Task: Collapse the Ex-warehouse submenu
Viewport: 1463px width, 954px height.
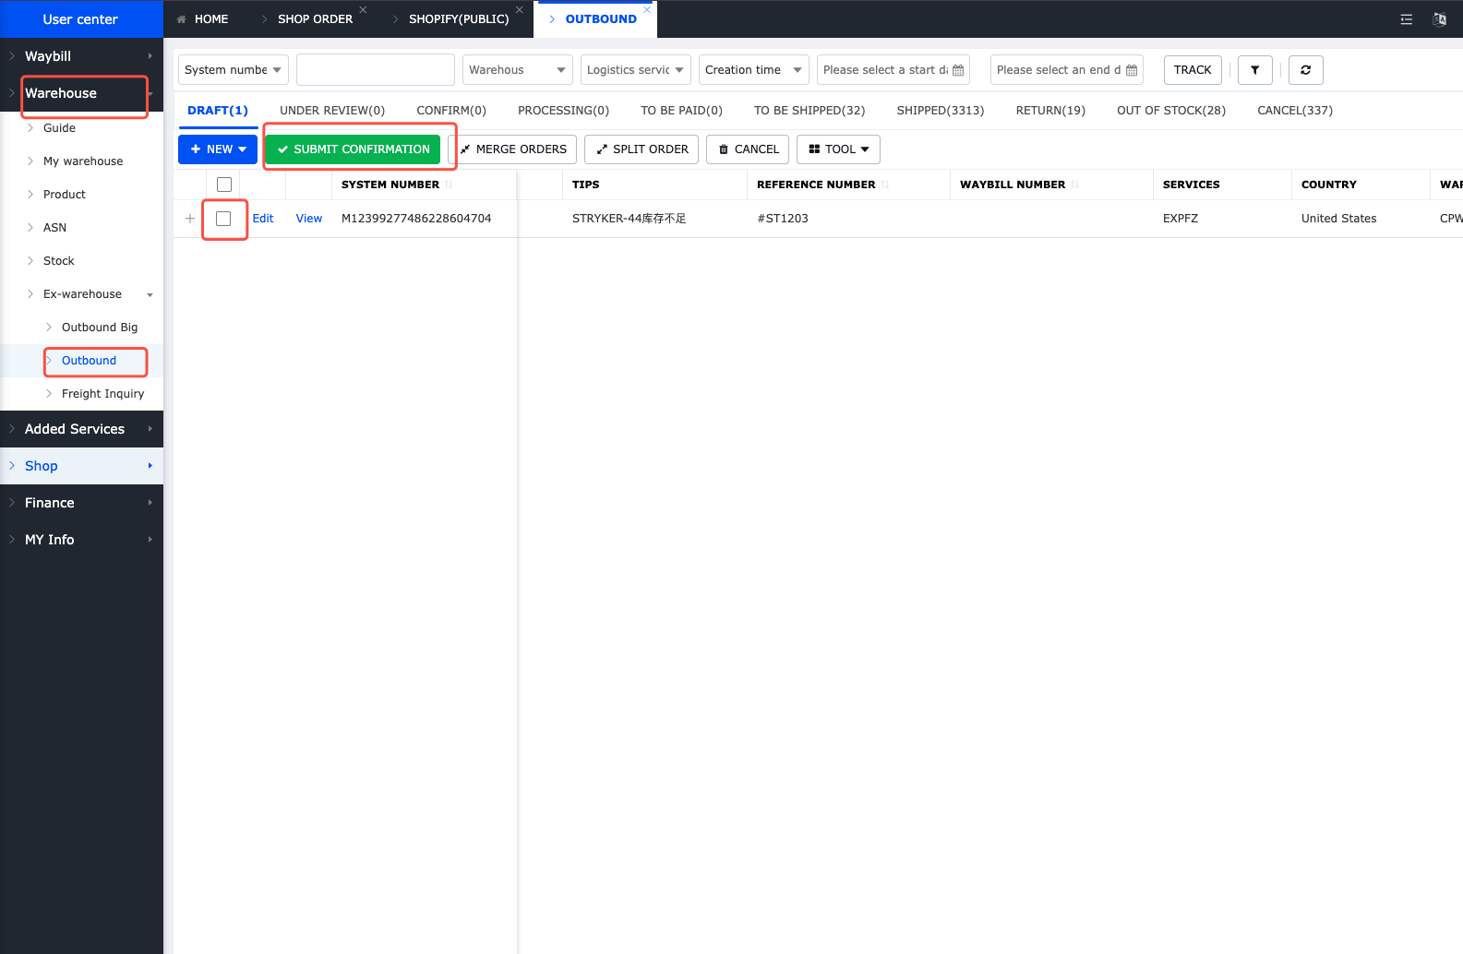Action: click(81, 294)
